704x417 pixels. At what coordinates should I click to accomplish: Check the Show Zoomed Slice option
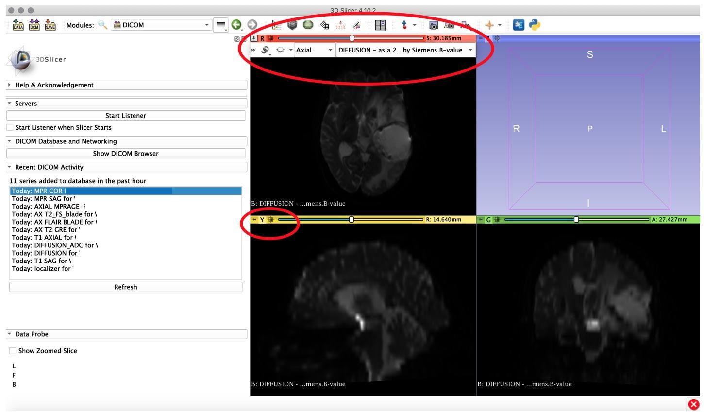coord(12,350)
